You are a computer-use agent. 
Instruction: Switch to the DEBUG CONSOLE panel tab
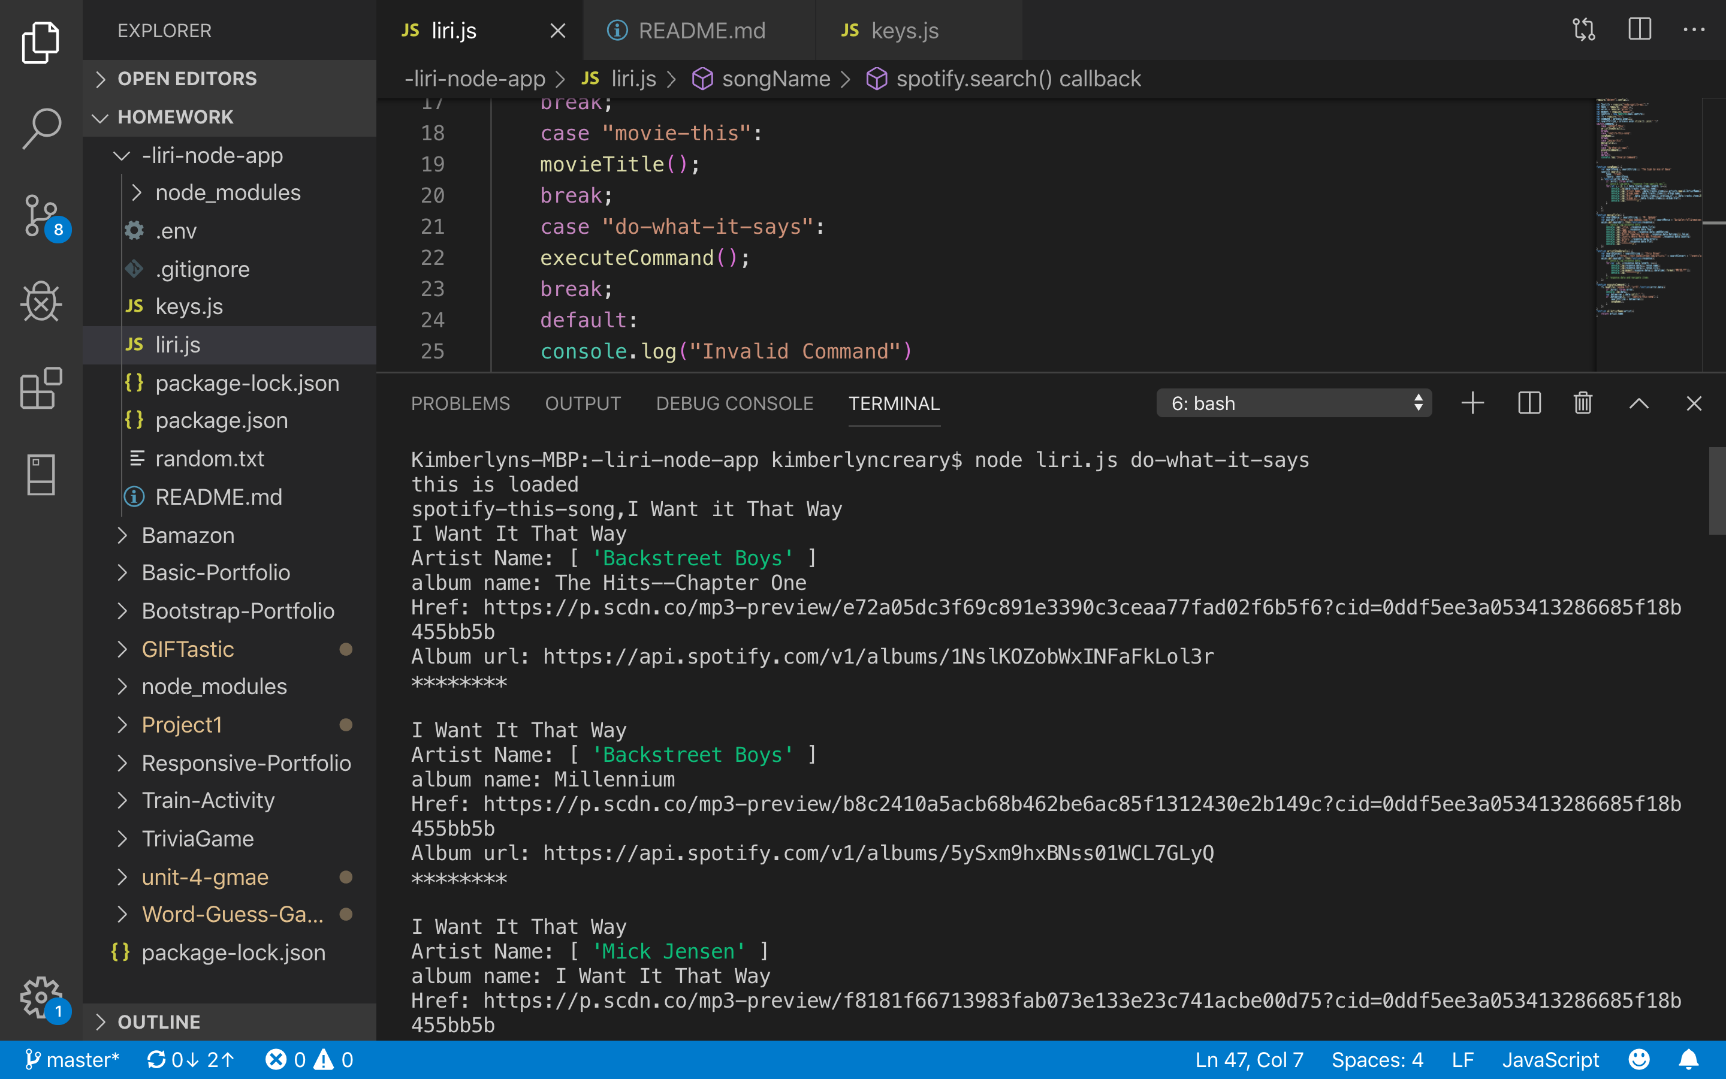point(734,403)
